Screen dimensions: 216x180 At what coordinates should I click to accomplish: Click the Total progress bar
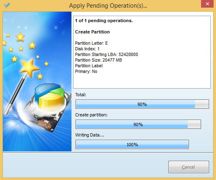pyautogui.click(x=142, y=104)
